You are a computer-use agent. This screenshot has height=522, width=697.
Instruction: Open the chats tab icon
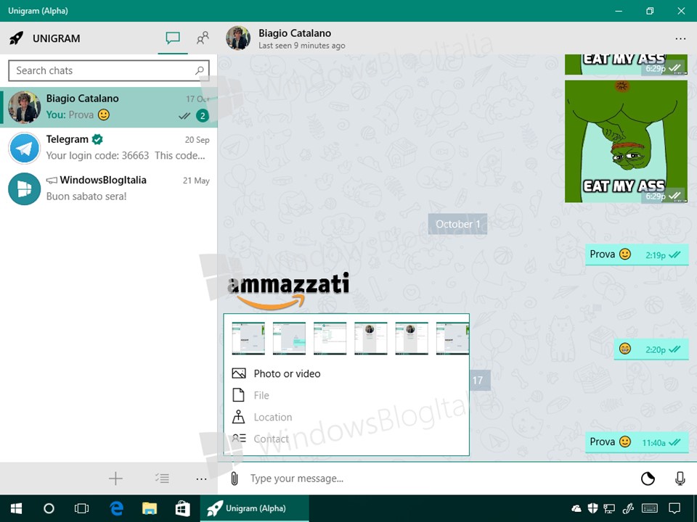pos(173,38)
